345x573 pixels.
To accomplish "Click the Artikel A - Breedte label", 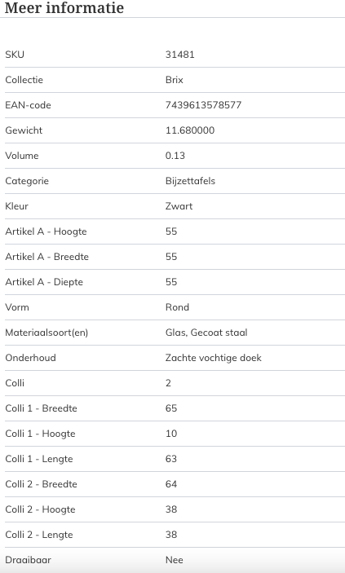I will coord(46,257).
